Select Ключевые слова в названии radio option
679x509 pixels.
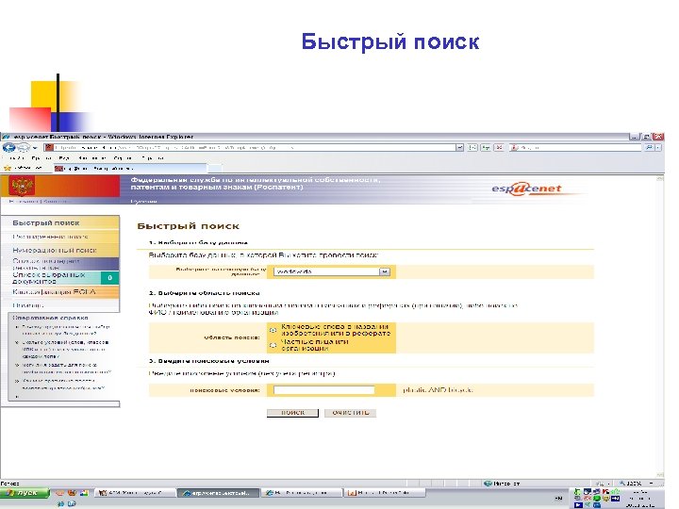tap(273, 330)
